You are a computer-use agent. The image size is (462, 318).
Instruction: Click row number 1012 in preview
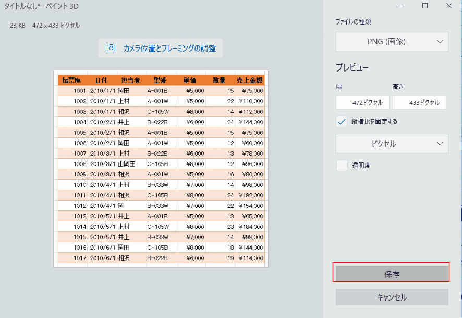(80, 206)
